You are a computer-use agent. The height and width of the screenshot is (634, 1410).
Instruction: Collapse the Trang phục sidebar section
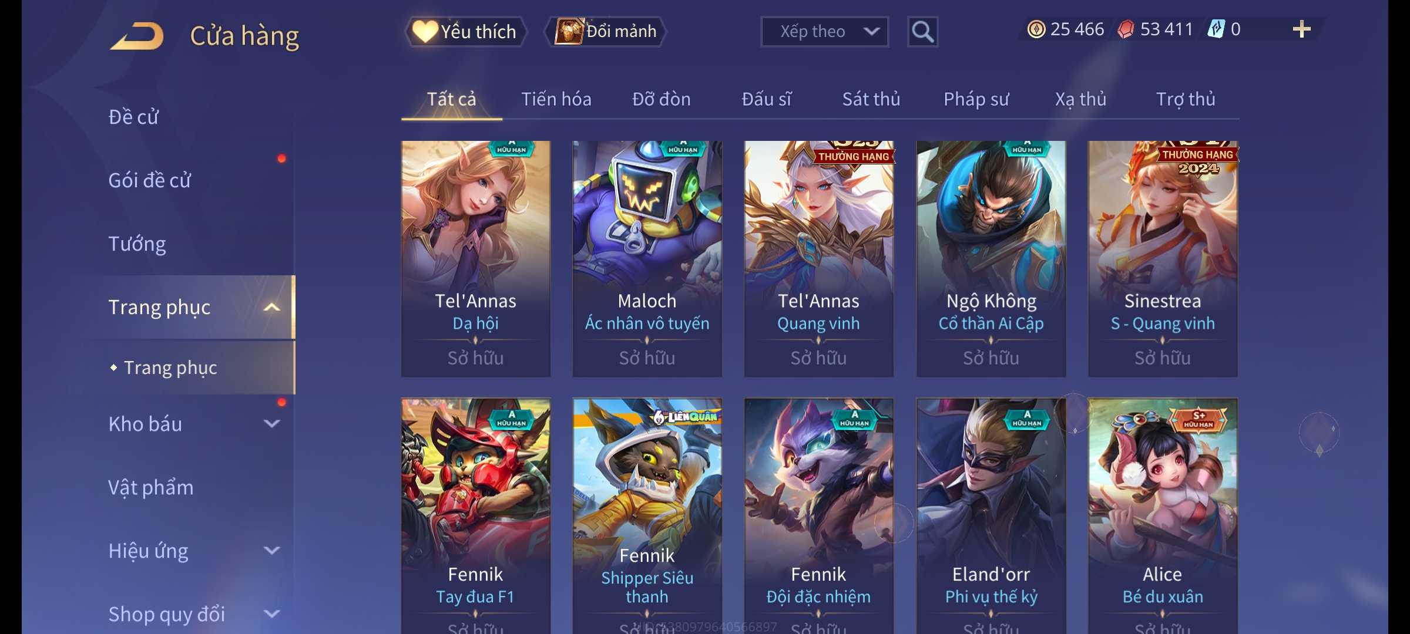pos(272,307)
